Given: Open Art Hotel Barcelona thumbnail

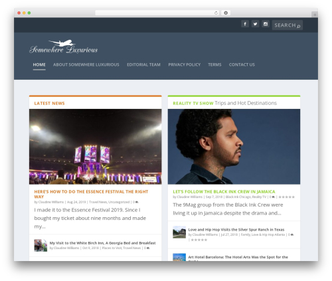Looking at the screenshot, I should 179,257.
